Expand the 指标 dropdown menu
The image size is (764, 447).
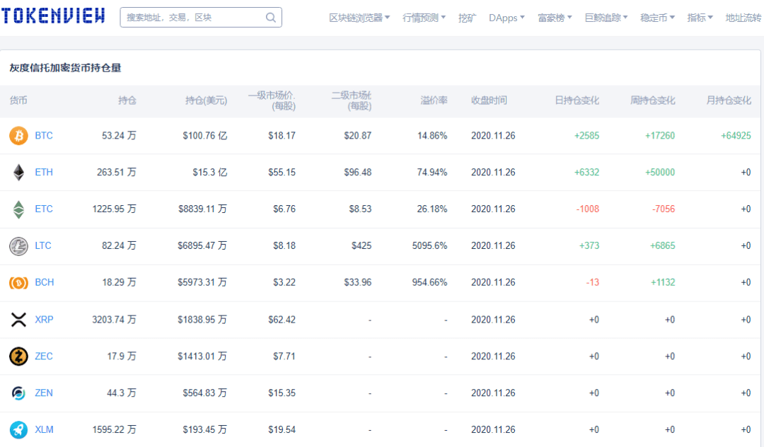[x=700, y=18]
